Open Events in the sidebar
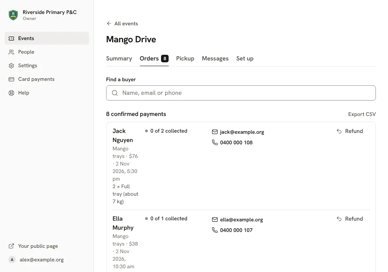 point(47,38)
